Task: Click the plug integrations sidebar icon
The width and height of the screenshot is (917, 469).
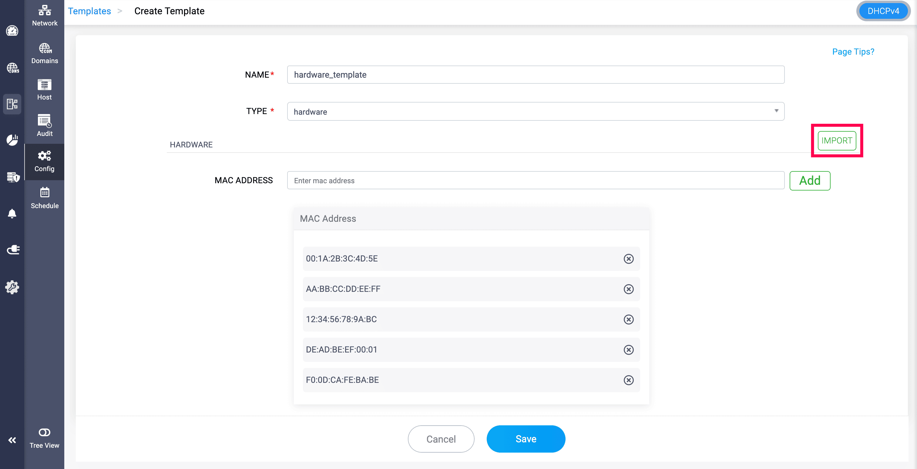Action: (13, 250)
